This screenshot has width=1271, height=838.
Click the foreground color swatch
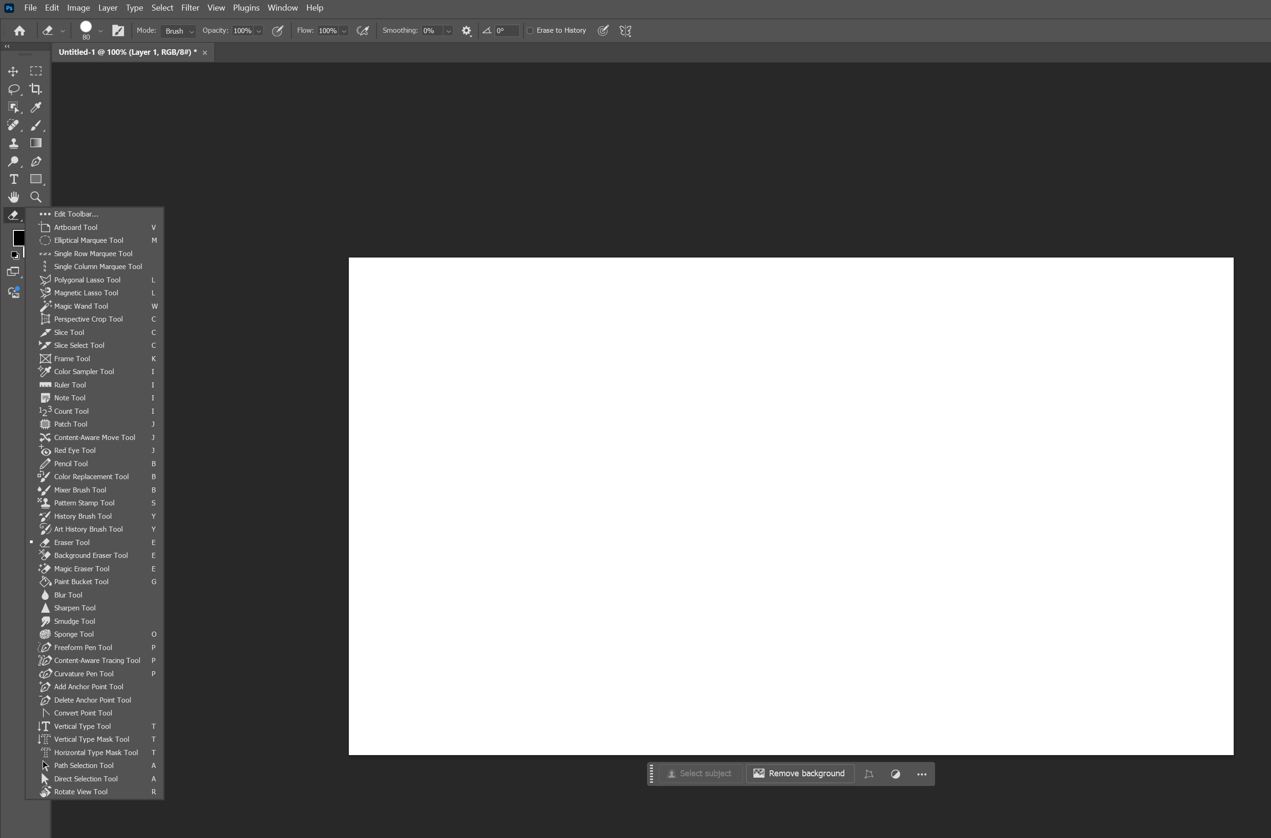pyautogui.click(x=19, y=237)
